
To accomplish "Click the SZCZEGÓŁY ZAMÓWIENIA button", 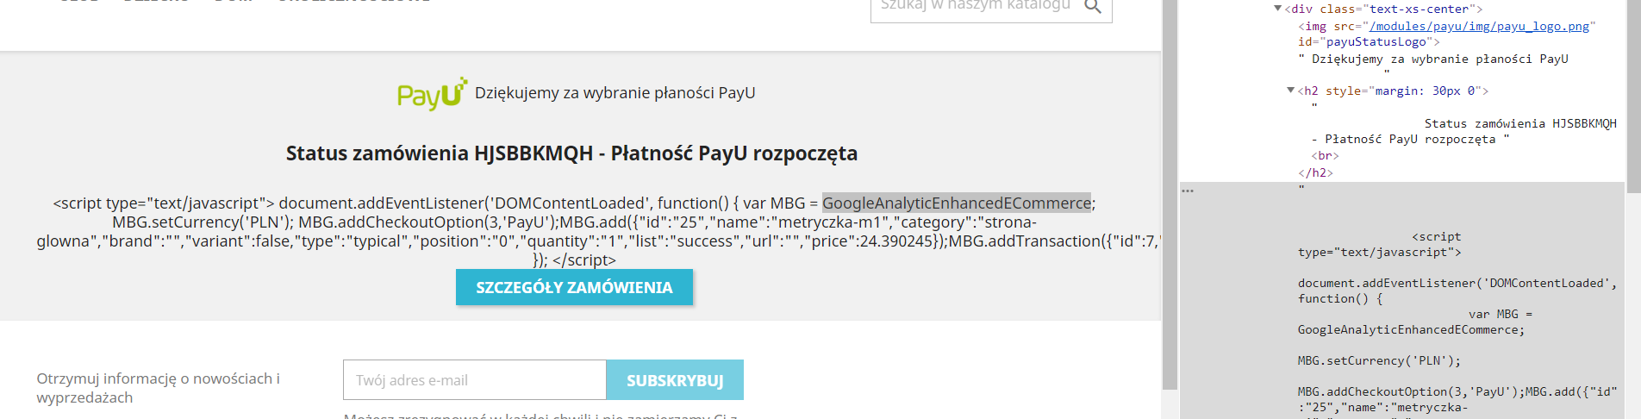I will [574, 287].
